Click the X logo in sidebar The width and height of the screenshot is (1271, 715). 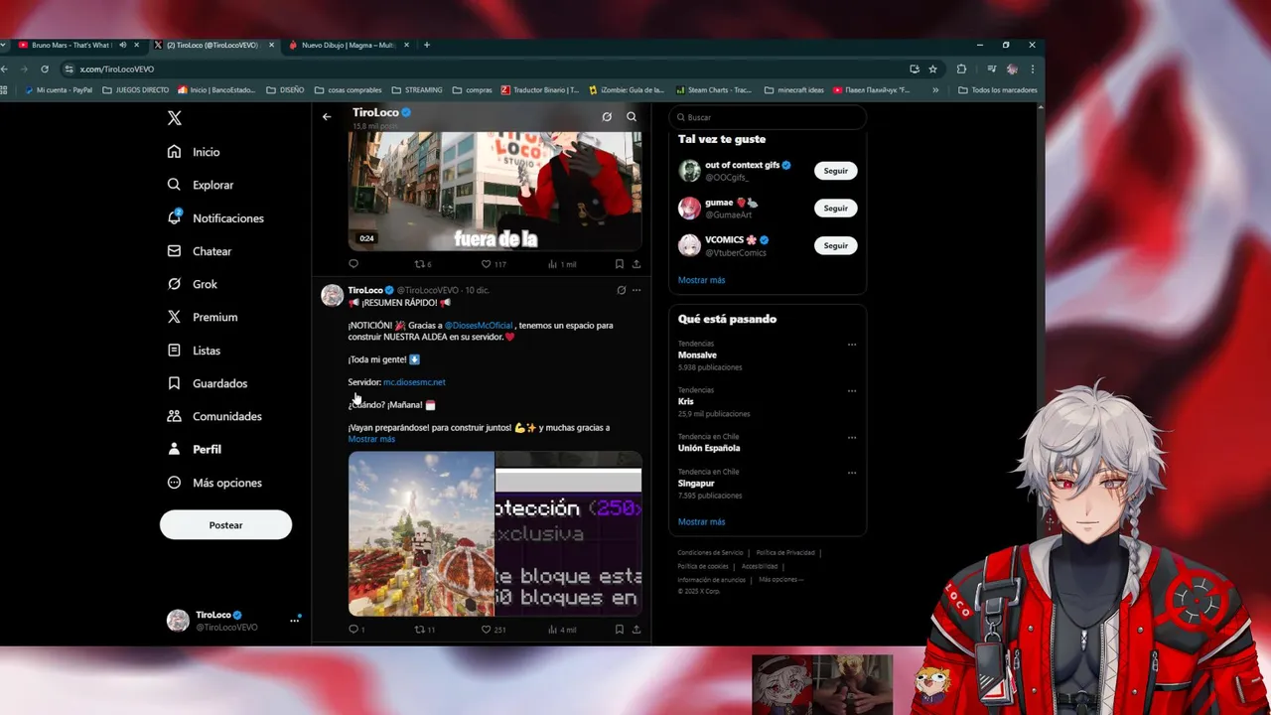pyautogui.click(x=175, y=118)
